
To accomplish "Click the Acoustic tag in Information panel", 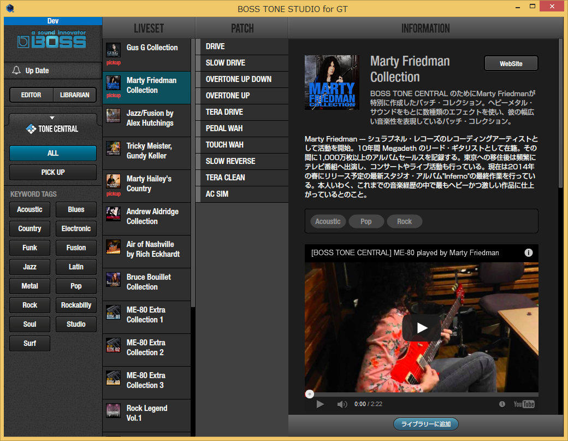I will [x=328, y=221].
